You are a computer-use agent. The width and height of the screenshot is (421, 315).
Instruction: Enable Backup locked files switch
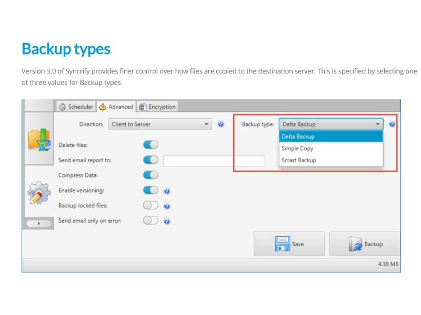point(151,205)
